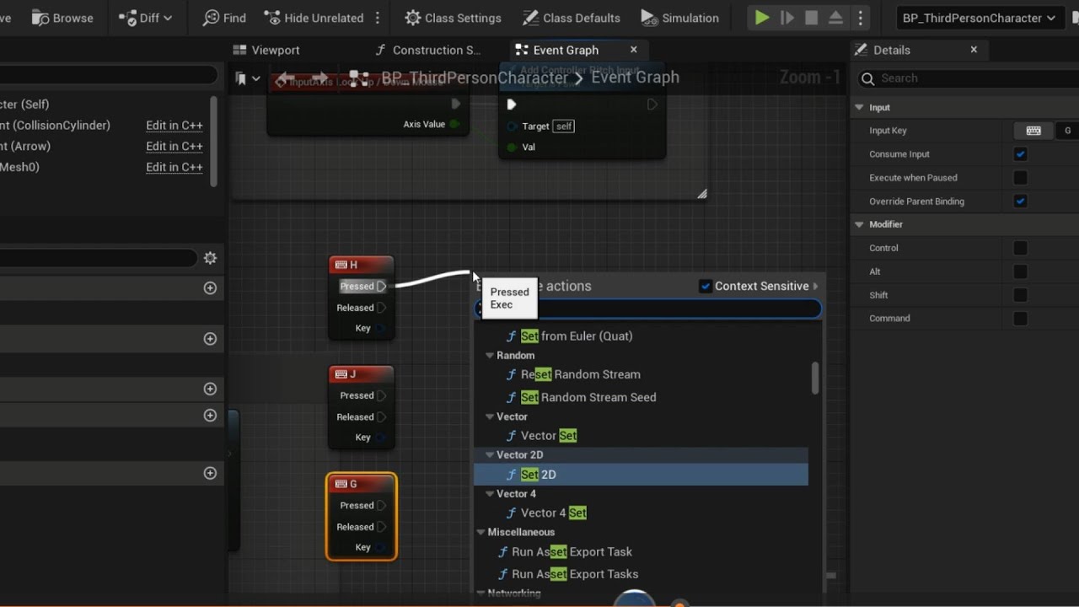Close the Event Graph tab
1079x607 pixels.
(634, 50)
